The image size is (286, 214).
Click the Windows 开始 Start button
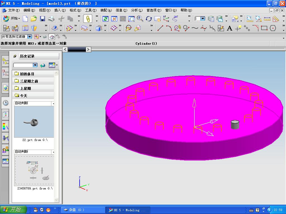click(x=13, y=210)
